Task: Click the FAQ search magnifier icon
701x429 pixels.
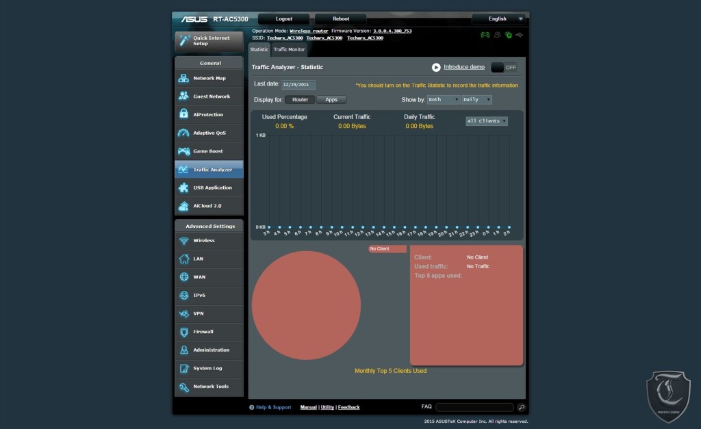Action: coord(521,407)
